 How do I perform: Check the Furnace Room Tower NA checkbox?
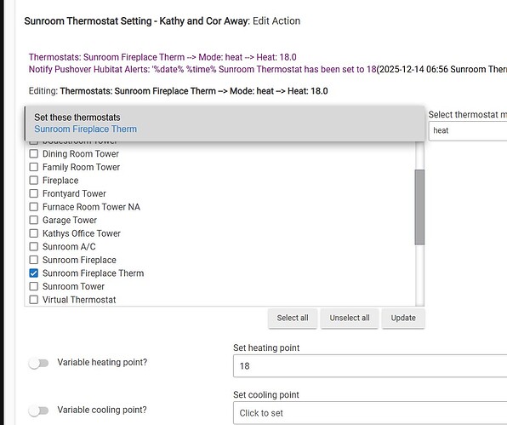34,207
